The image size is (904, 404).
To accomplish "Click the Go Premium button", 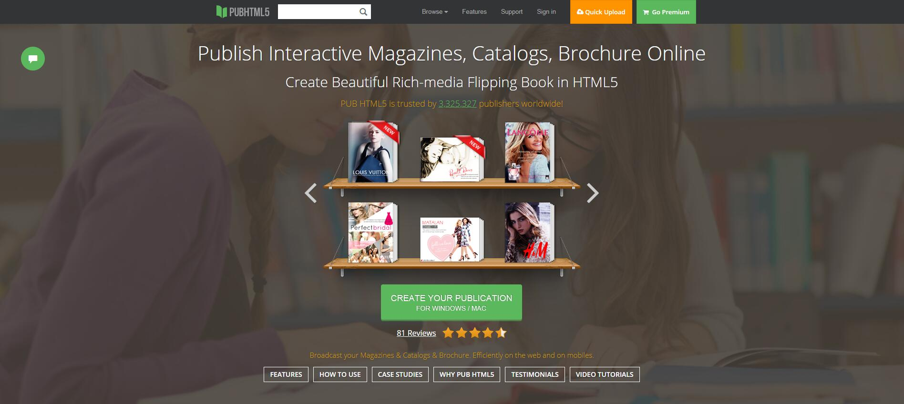I will 666,12.
